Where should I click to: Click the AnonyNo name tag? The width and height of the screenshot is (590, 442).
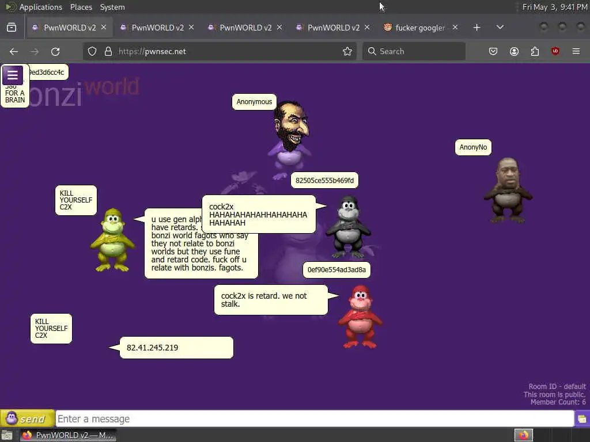point(473,147)
